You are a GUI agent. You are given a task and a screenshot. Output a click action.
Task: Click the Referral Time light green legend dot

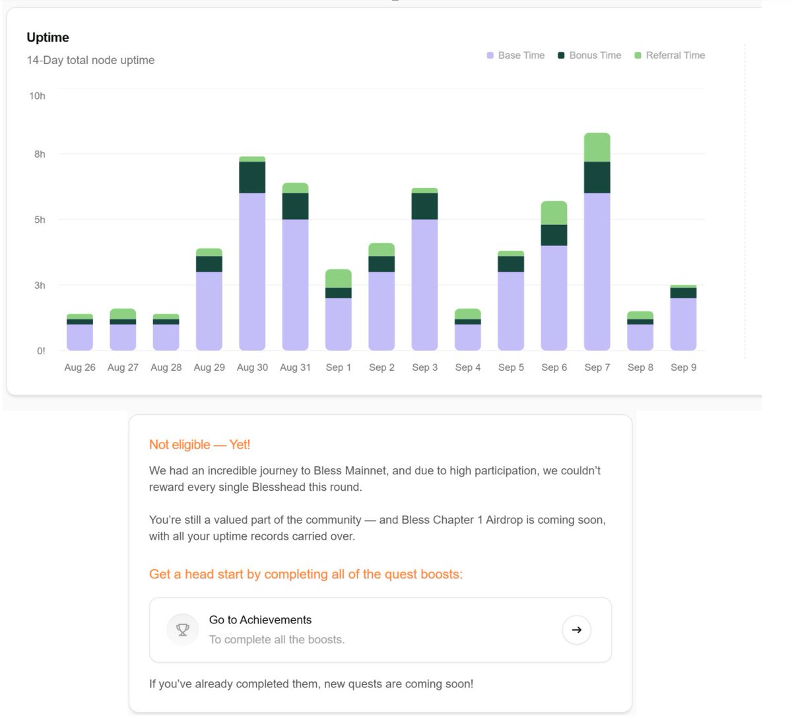tap(638, 55)
